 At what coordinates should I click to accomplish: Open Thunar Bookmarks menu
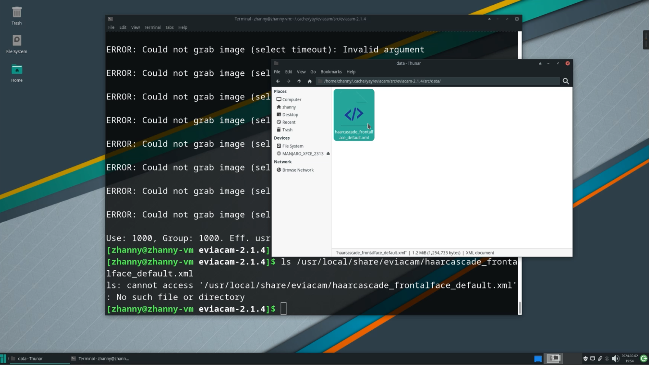[x=331, y=72]
